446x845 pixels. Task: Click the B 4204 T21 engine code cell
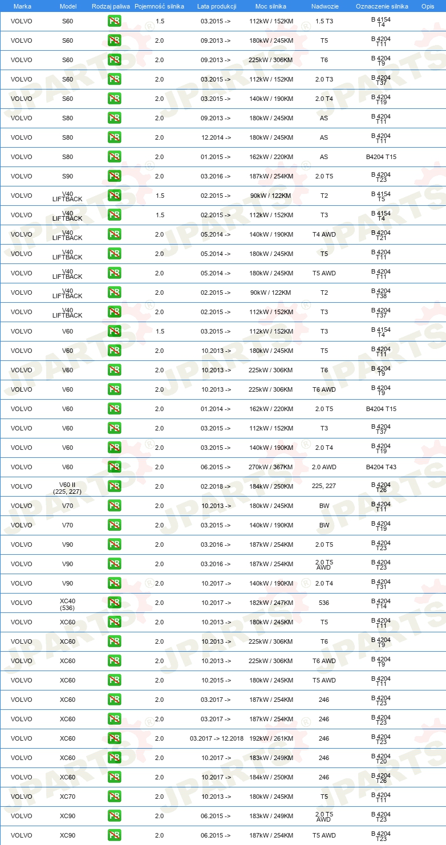tap(381, 235)
